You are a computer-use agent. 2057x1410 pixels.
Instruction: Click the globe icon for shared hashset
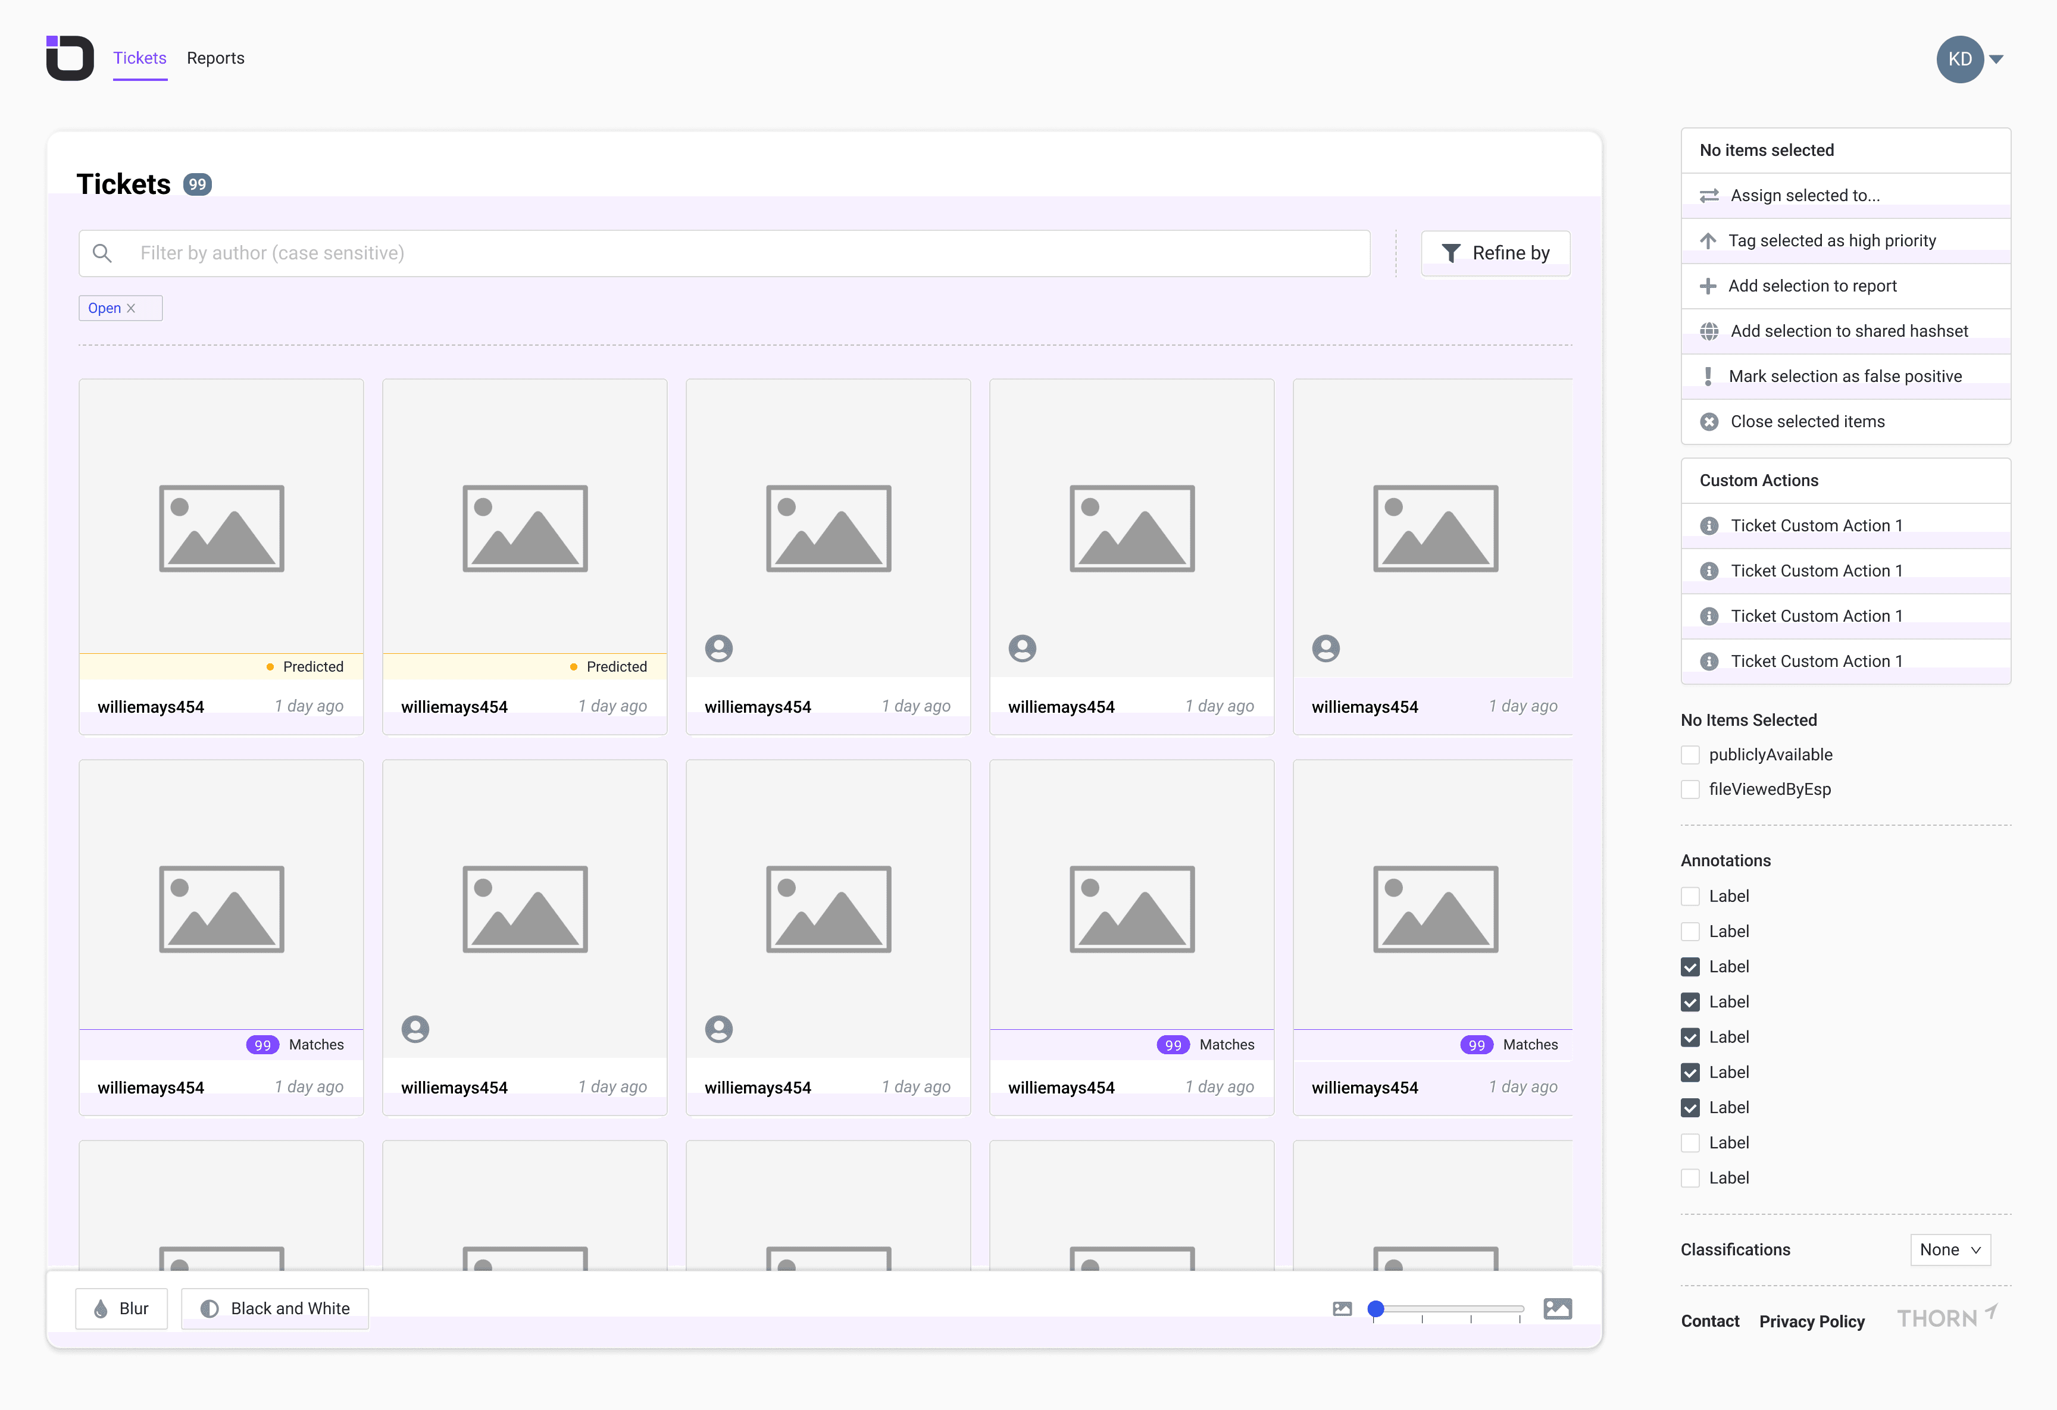point(1708,331)
